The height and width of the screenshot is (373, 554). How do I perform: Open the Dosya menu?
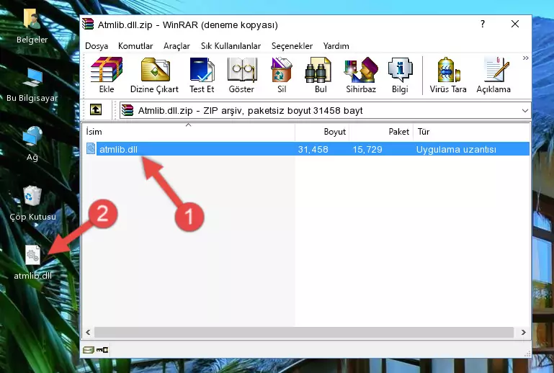(x=97, y=46)
